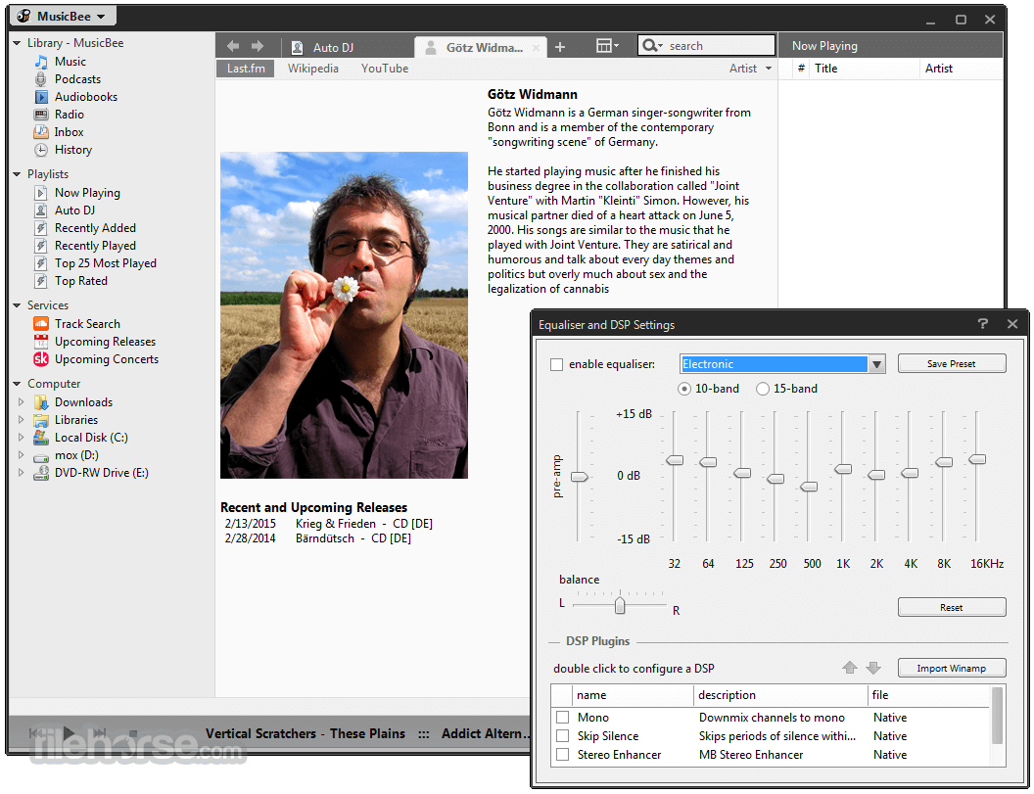Screen dimensions: 1034x794
Task: Open the History clock icon
Action: 41,150
